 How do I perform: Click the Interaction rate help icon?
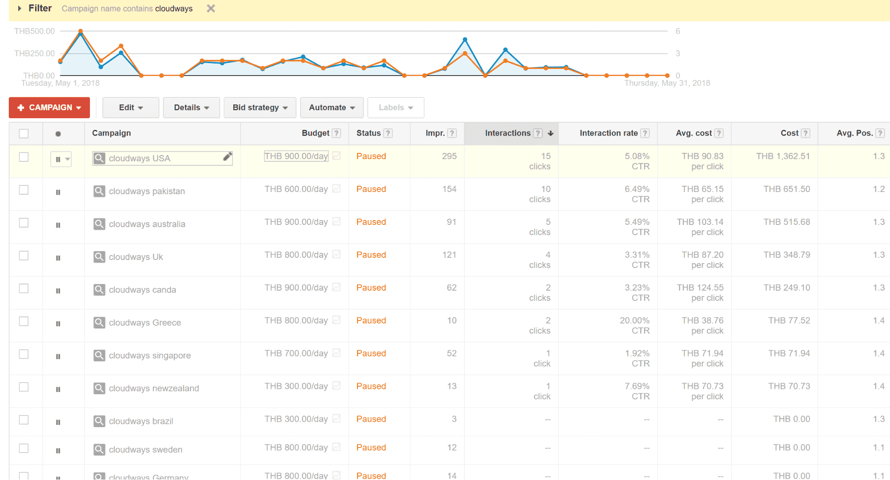645,133
